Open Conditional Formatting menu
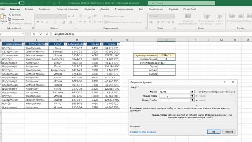 [188, 19]
